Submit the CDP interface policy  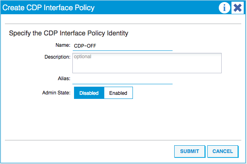pos(190,151)
